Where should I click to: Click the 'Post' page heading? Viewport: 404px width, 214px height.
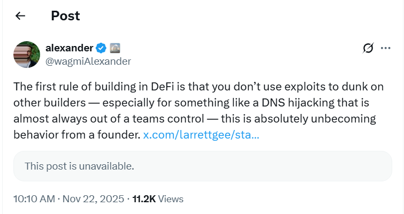point(65,16)
